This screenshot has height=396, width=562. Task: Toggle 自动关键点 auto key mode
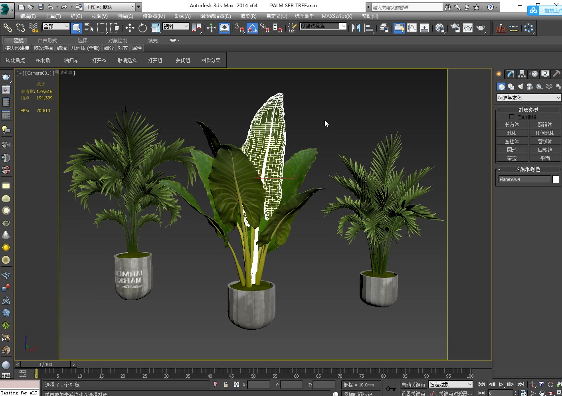click(413, 385)
